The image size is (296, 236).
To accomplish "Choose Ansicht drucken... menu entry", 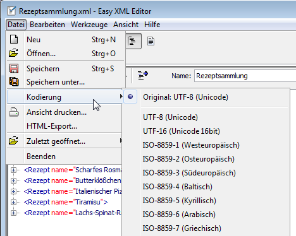I will click(x=65, y=112).
